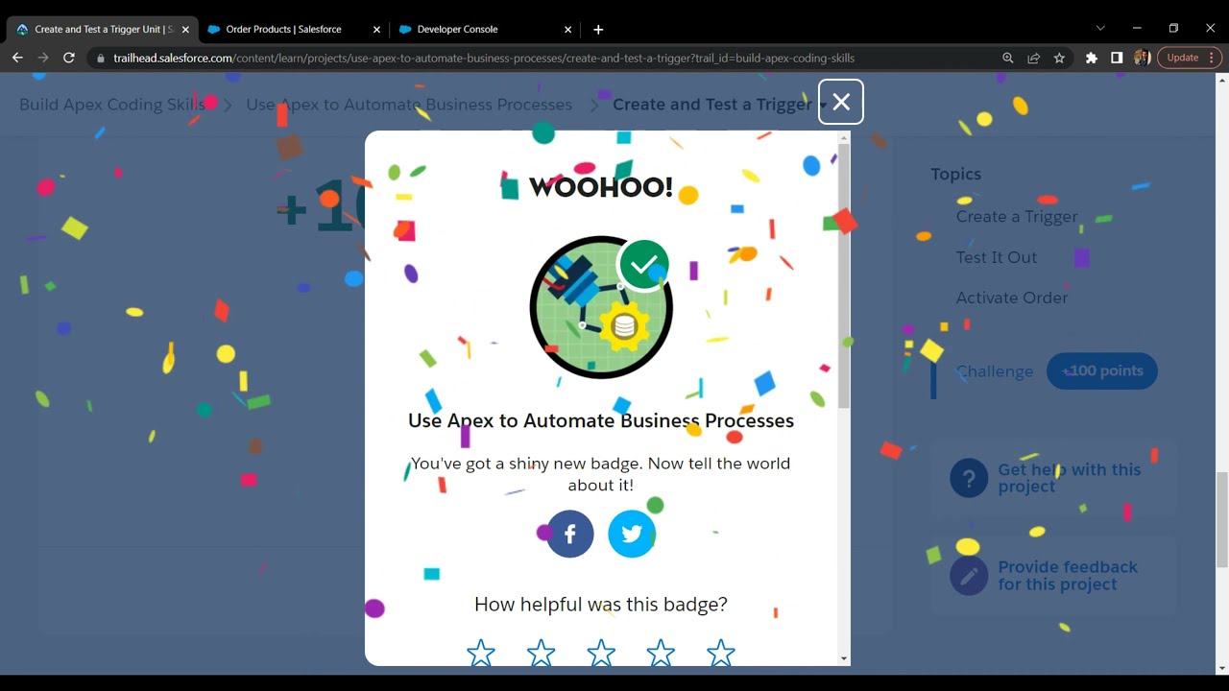Go back in browser history
The width and height of the screenshot is (1229, 691).
pos(17,58)
